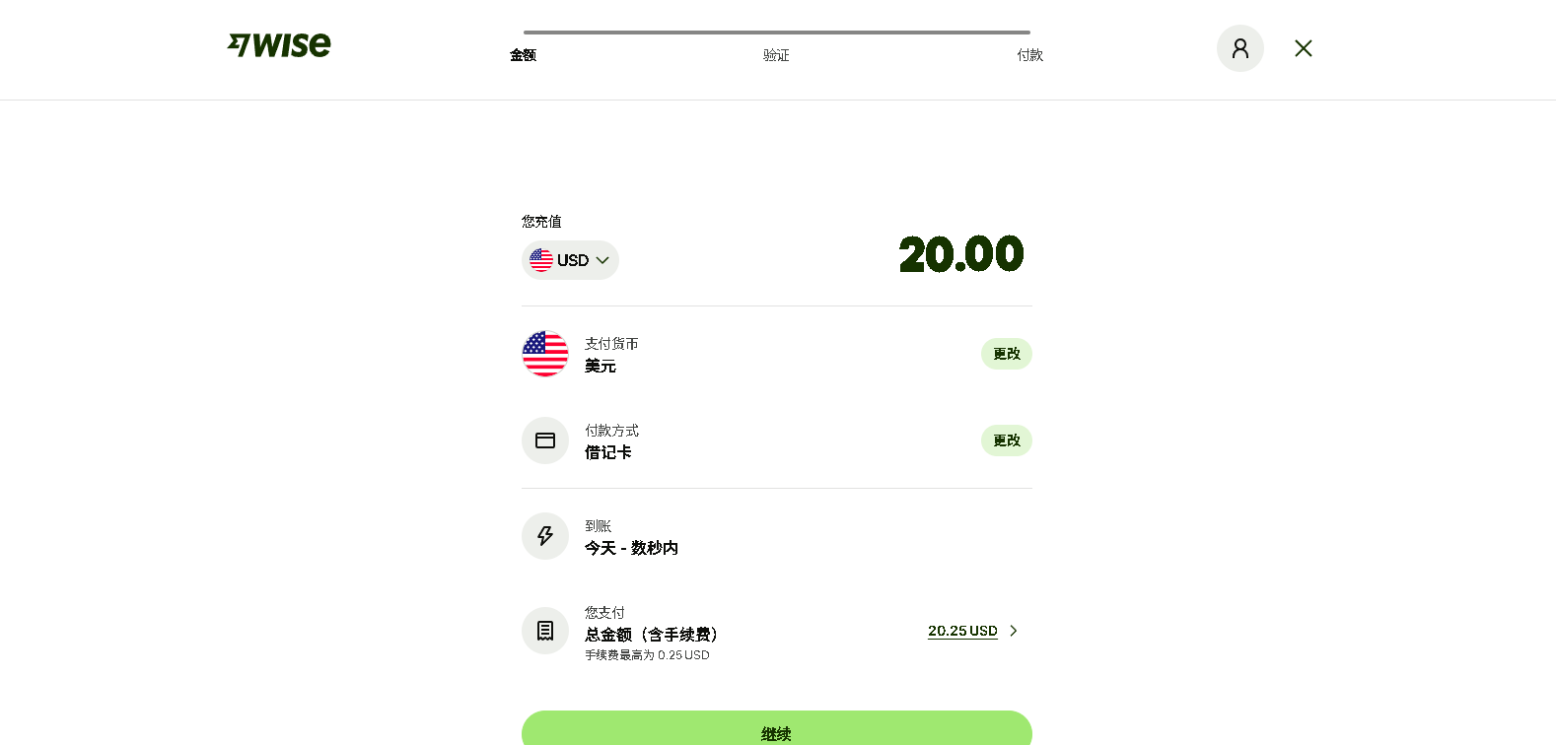1556x745 pixels.
Task: Expand the currency selector chevron
Action: 602,260
